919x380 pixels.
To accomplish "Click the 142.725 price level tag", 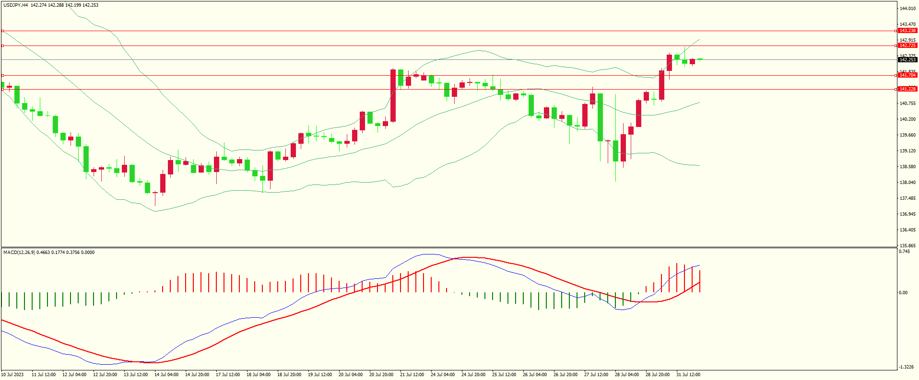I will click(907, 46).
